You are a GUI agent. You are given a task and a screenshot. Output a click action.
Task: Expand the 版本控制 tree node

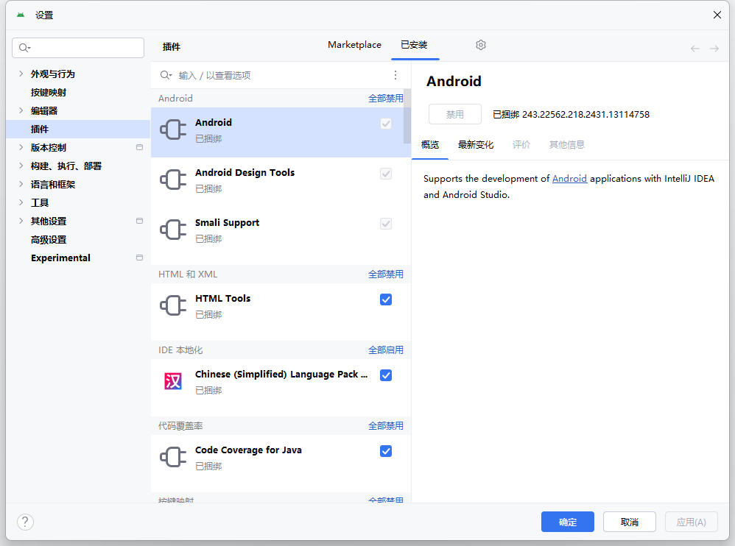[21, 147]
